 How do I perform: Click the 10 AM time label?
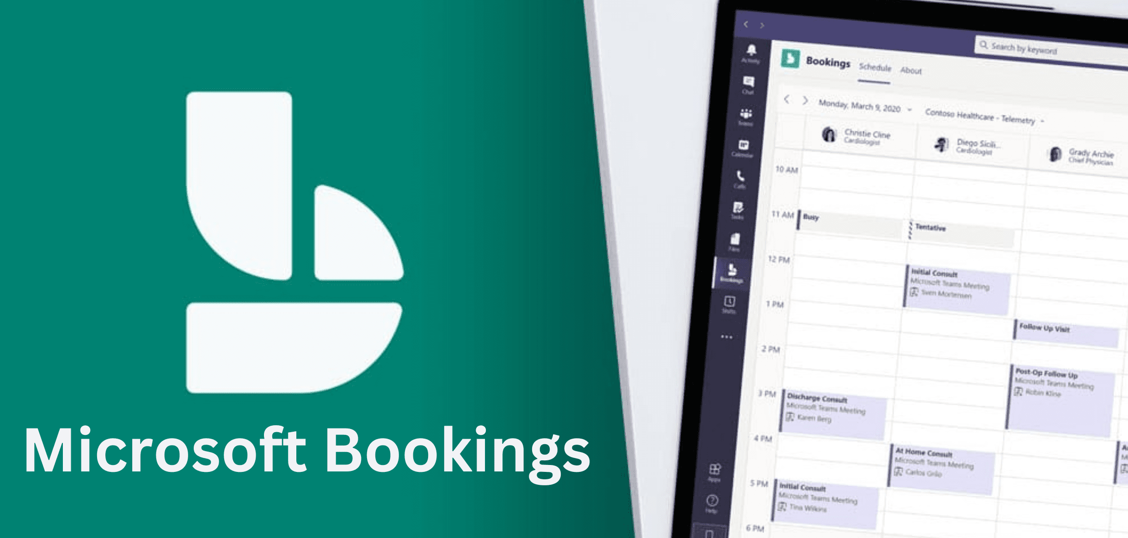(786, 170)
